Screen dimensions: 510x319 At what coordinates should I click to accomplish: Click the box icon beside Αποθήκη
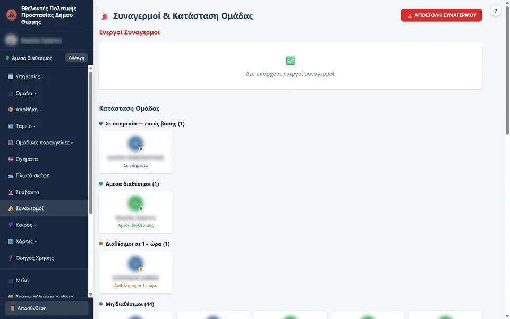11,110
